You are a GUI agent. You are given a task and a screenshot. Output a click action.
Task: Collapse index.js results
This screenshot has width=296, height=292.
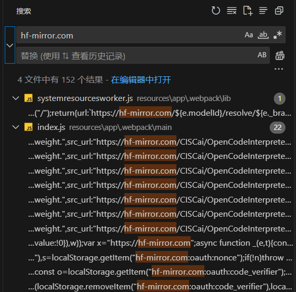click(16, 127)
